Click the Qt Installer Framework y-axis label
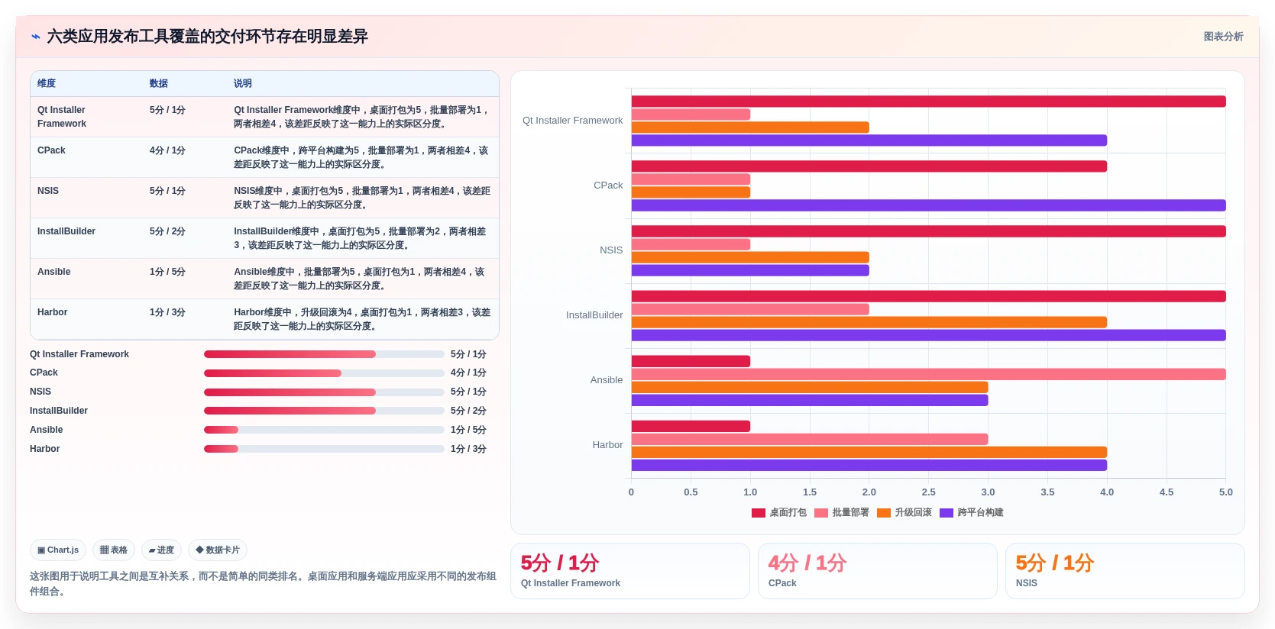 (x=572, y=121)
